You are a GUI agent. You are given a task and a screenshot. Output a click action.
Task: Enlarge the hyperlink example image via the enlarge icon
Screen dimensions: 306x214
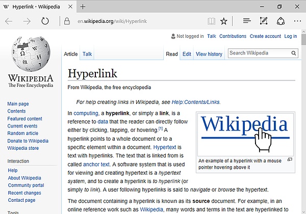tap(290, 160)
